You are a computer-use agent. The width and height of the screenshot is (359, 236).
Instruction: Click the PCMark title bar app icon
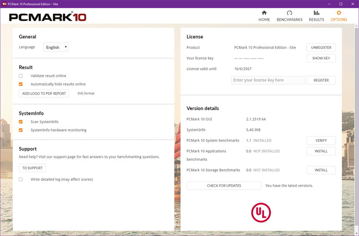(4, 4)
